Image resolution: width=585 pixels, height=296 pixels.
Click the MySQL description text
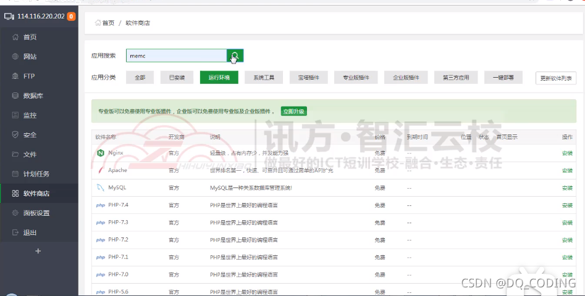pyautogui.click(x=251, y=188)
